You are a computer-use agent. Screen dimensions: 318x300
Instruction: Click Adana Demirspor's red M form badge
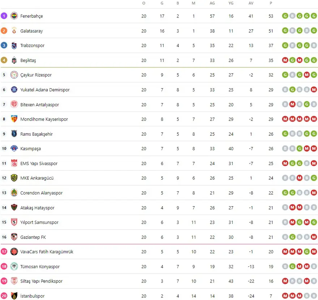point(314,90)
